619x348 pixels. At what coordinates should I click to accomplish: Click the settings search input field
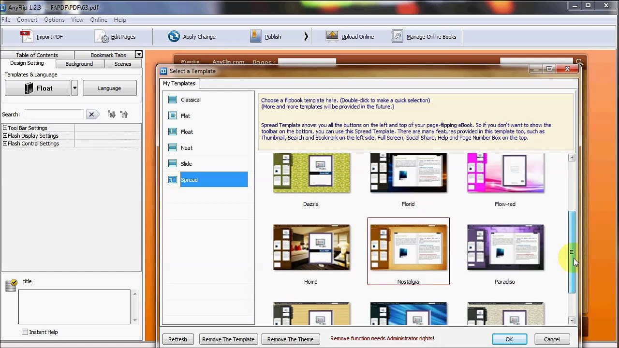pyautogui.click(x=54, y=115)
